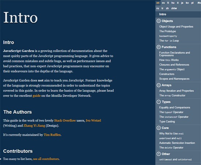The image size is (201, 165).
Task: Switch language to 'zh'
Action: pyautogui.click(x=167, y=8)
